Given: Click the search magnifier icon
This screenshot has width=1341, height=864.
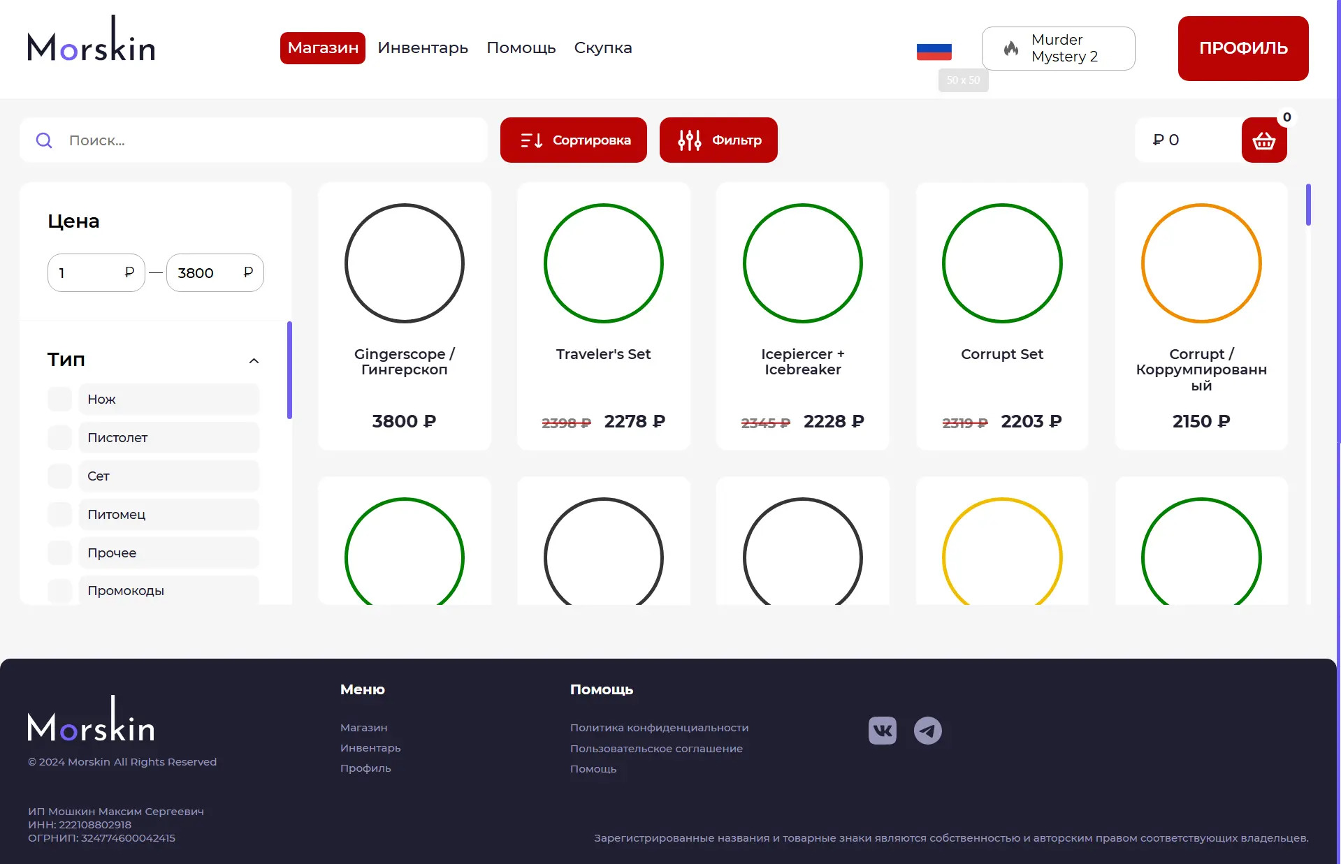Looking at the screenshot, I should pos(44,140).
